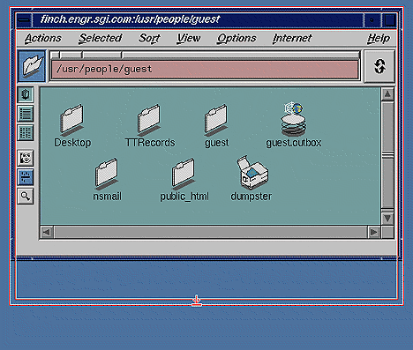Screen dimensions: 413x350
Task: Open the Sort menu
Action: click(149, 38)
